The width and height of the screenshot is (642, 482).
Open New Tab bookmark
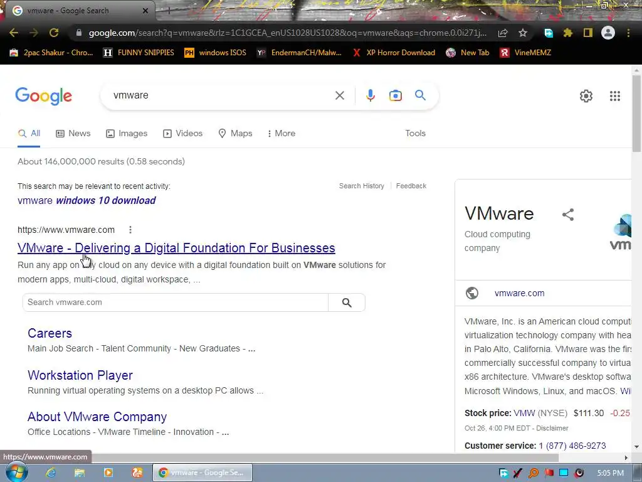coord(468,53)
